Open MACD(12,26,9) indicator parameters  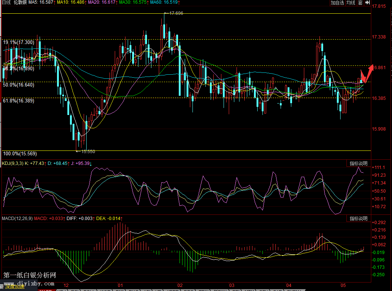[17, 219]
